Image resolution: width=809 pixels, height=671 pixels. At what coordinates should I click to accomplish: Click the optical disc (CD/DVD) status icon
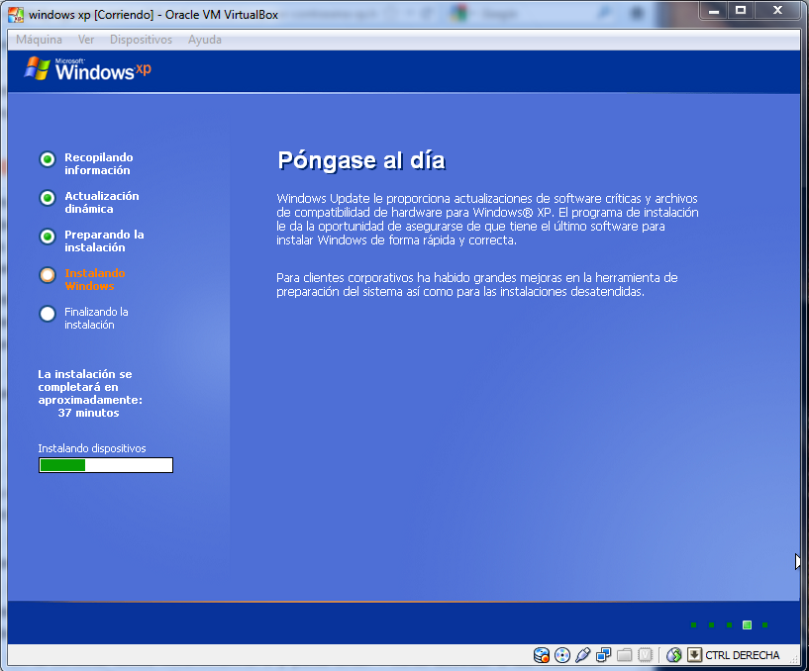click(561, 655)
